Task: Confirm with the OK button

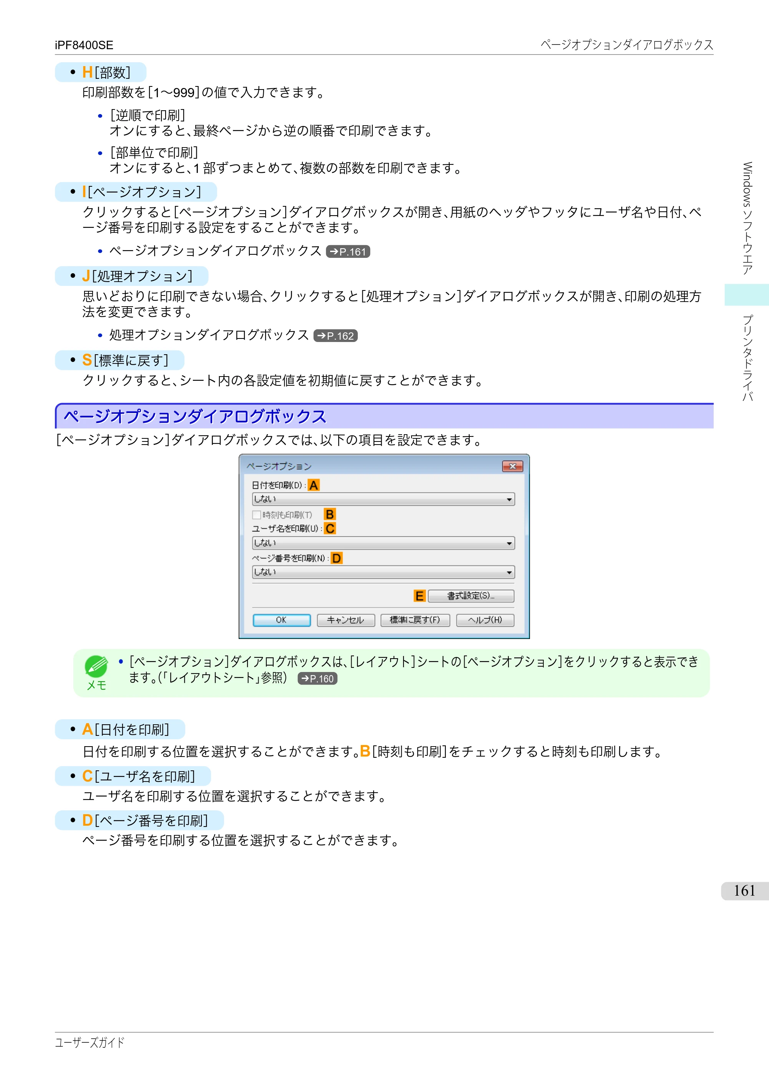Action: tap(281, 620)
